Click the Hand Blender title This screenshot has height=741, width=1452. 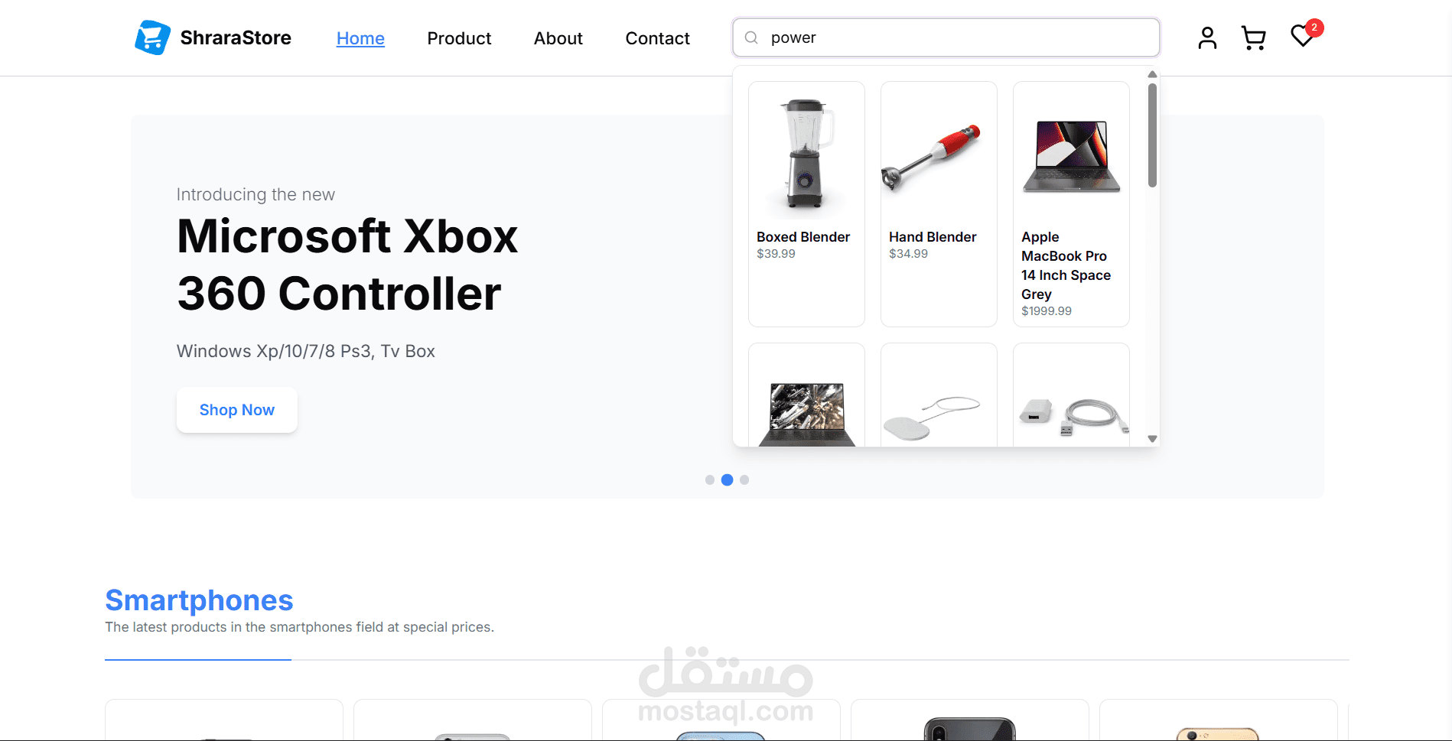[933, 237]
